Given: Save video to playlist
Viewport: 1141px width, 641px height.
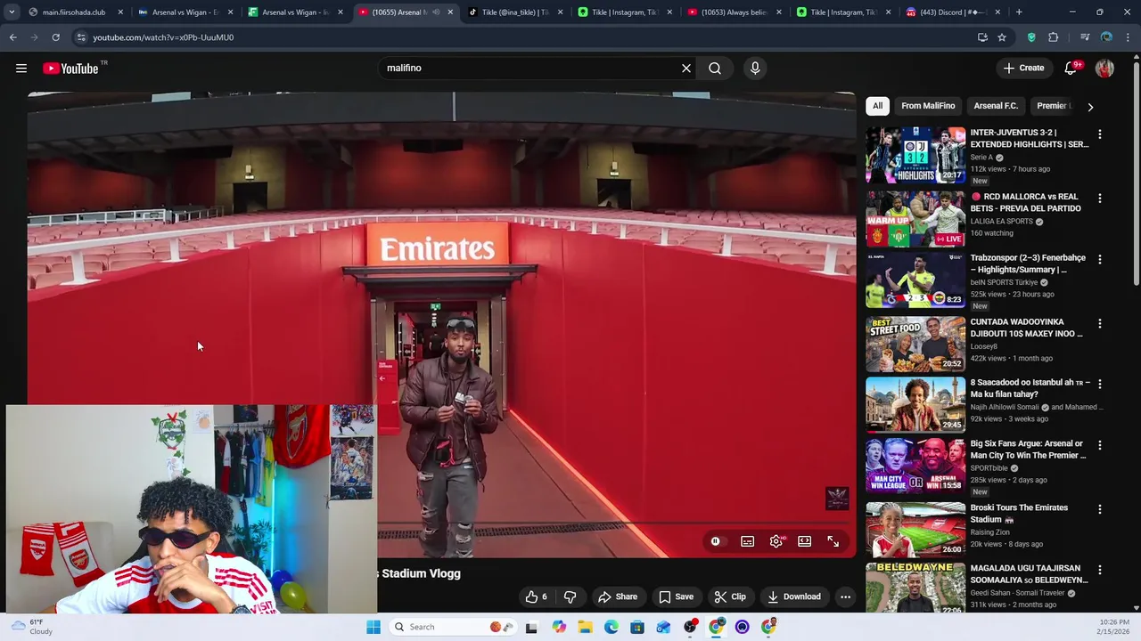Looking at the screenshot, I should pyautogui.click(x=676, y=597).
